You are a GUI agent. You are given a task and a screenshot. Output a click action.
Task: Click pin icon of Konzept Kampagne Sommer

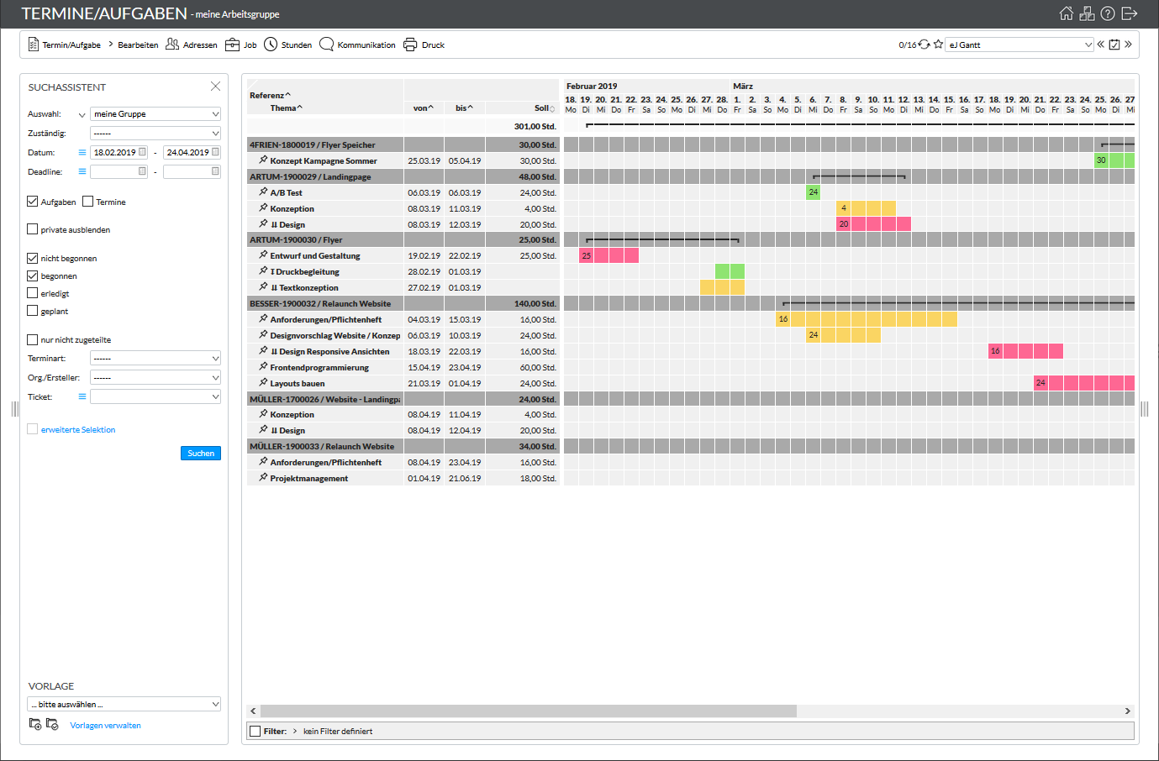pyautogui.click(x=263, y=160)
